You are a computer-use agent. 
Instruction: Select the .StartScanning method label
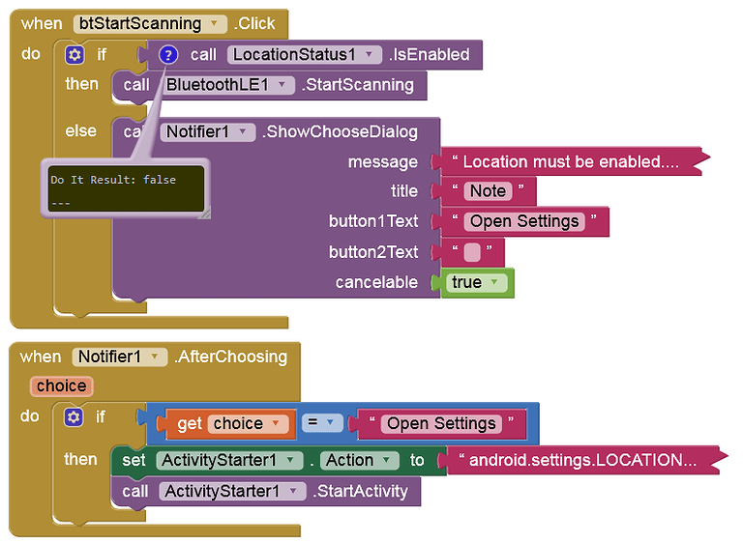pos(358,85)
